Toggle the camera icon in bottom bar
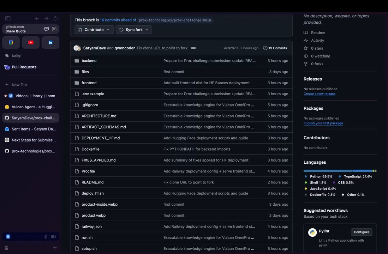This screenshot has width=388, height=254. pos(53,237)
